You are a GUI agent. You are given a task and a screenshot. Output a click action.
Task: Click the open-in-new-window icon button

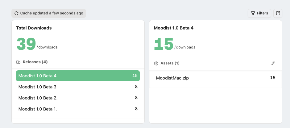(278, 13)
